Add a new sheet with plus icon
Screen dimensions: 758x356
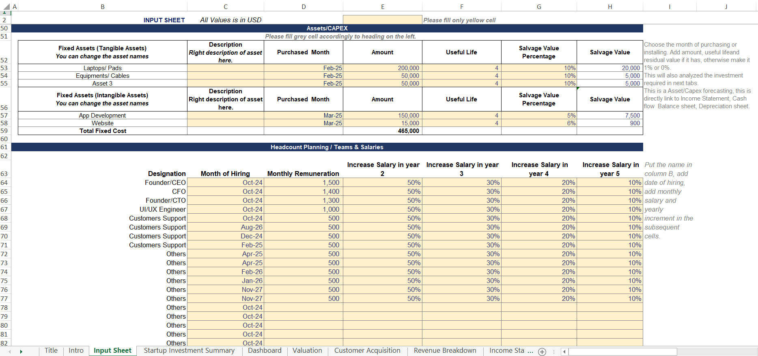(542, 352)
